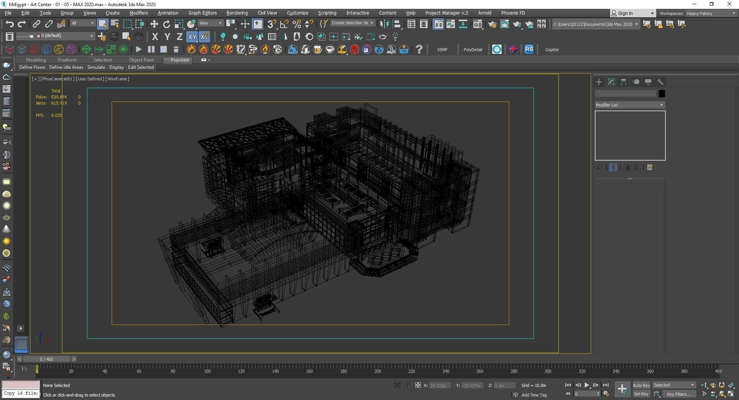Viewport: 739px width, 400px height.
Task: Toggle the 3D Snaps button
Action: [x=272, y=24]
